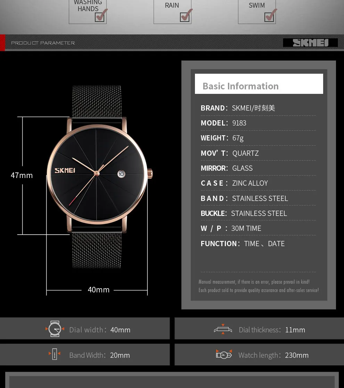Select the case value ZINC ALLOY
Screen dimensions: 344x388
pos(250,183)
